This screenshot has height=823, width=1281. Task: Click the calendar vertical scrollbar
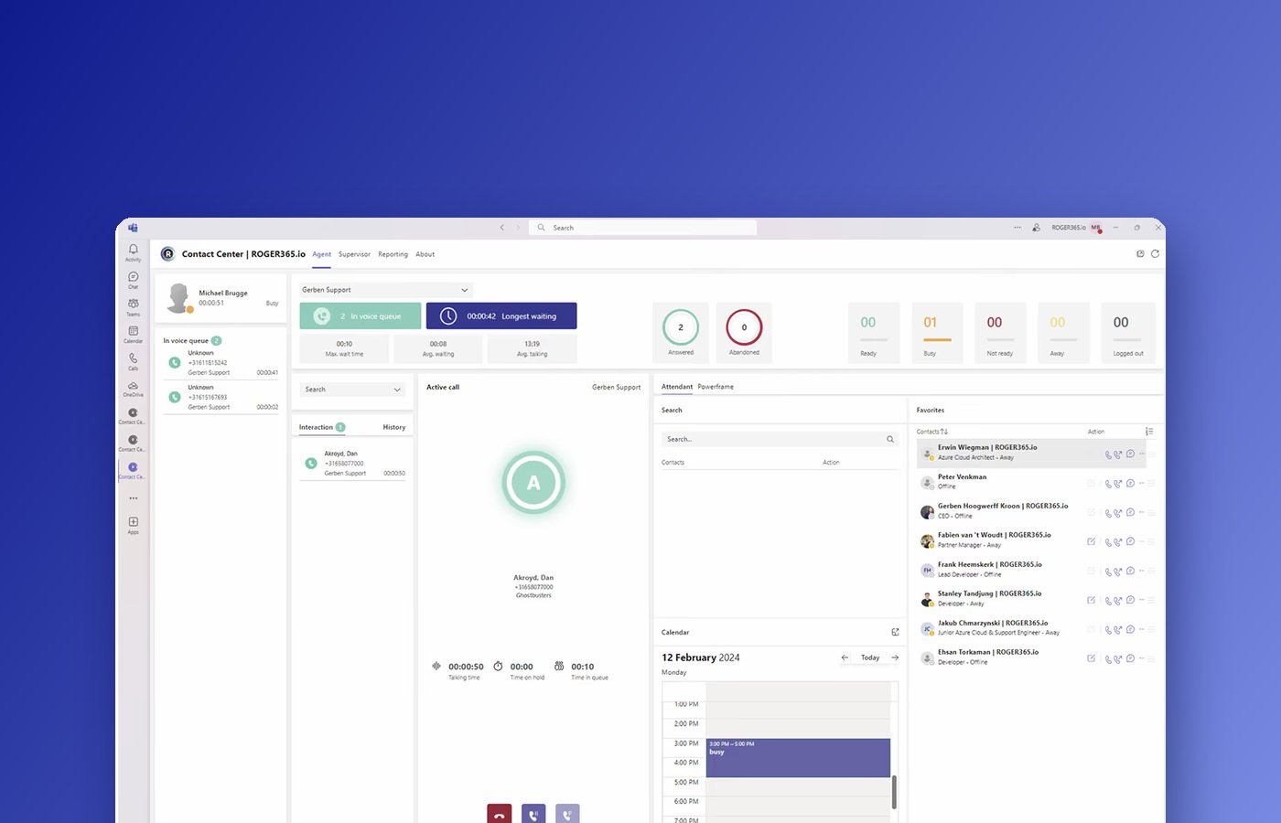[x=894, y=792]
